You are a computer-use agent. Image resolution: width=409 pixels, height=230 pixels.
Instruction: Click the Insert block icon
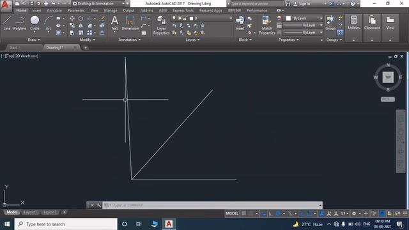[240, 23]
